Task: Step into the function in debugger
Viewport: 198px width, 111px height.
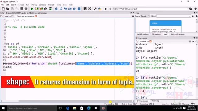Action: 65,9
